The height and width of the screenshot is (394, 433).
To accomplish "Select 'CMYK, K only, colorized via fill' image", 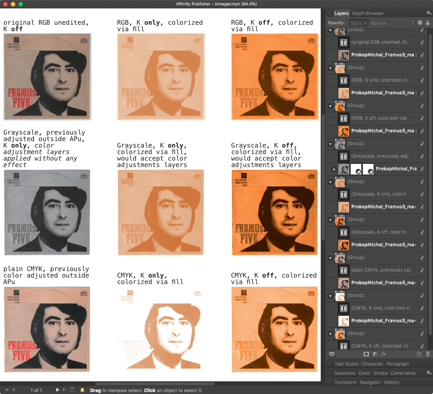I will [161, 329].
